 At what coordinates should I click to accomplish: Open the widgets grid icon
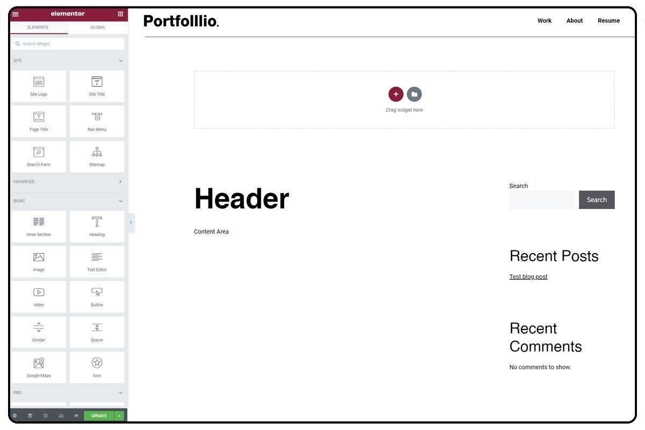[x=120, y=14]
